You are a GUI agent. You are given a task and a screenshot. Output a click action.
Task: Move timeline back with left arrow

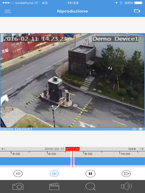(3, 149)
